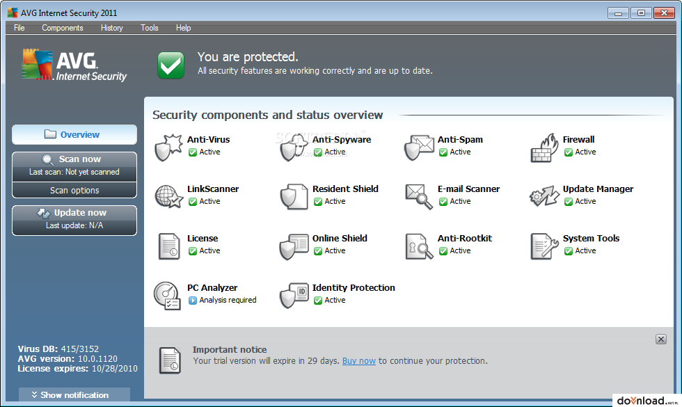The height and width of the screenshot is (407, 682).
Task: Click the License document icon
Action: click(x=168, y=246)
